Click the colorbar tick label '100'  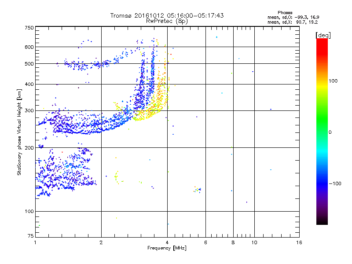click(x=333, y=81)
